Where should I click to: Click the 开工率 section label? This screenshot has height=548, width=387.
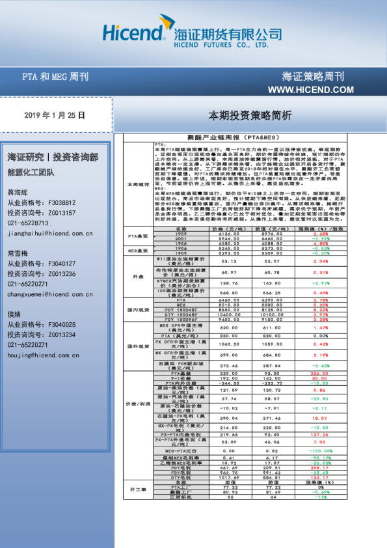tap(139, 489)
